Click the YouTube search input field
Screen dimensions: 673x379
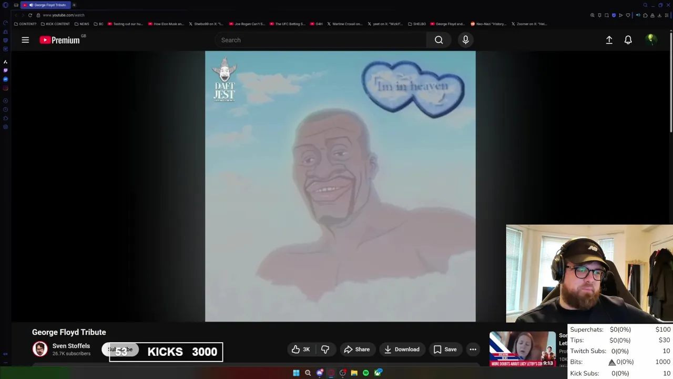(321, 40)
